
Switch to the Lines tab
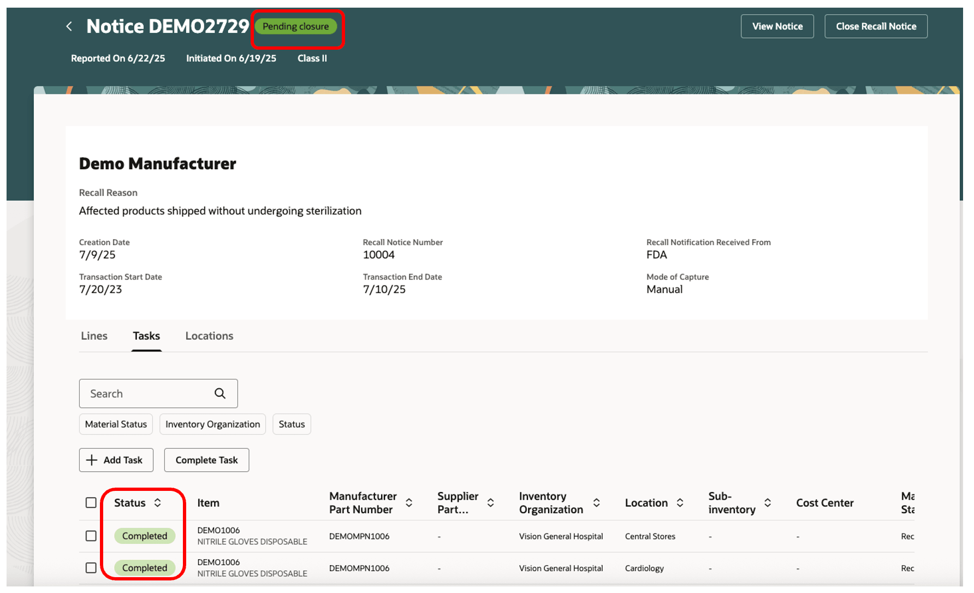(x=94, y=336)
